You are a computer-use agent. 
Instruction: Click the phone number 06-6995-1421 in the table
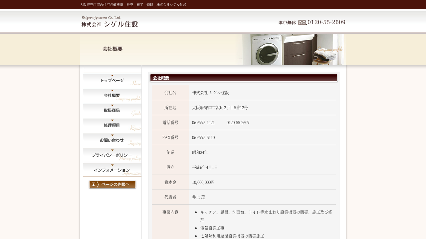(203, 122)
